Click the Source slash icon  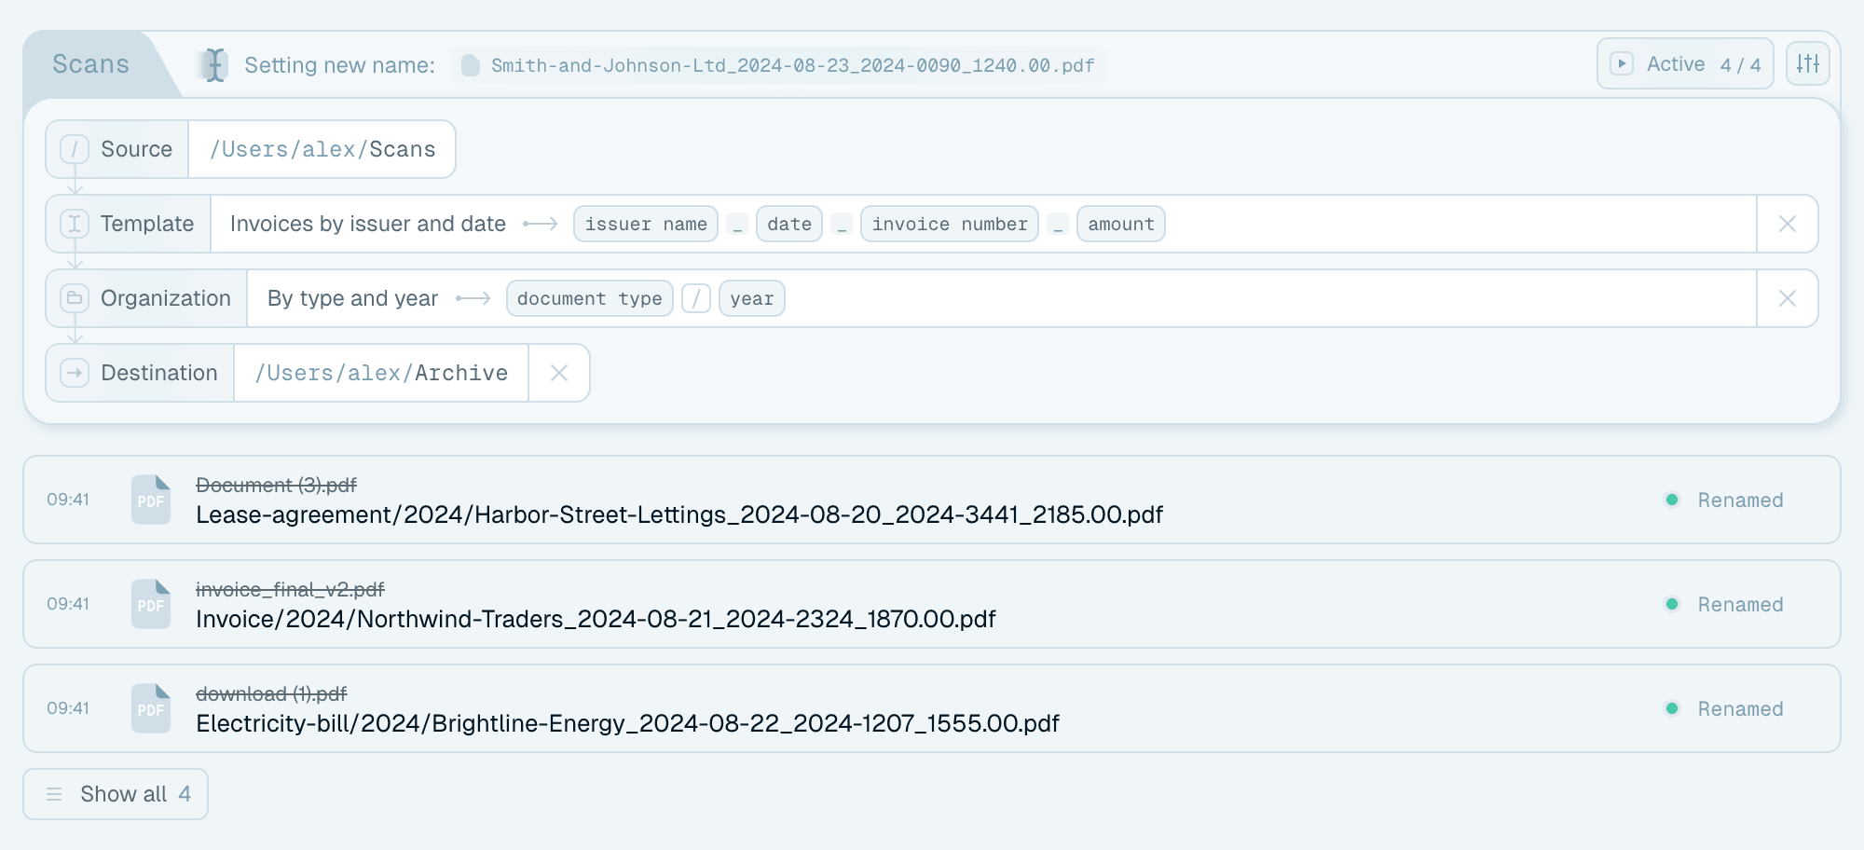pos(75,149)
